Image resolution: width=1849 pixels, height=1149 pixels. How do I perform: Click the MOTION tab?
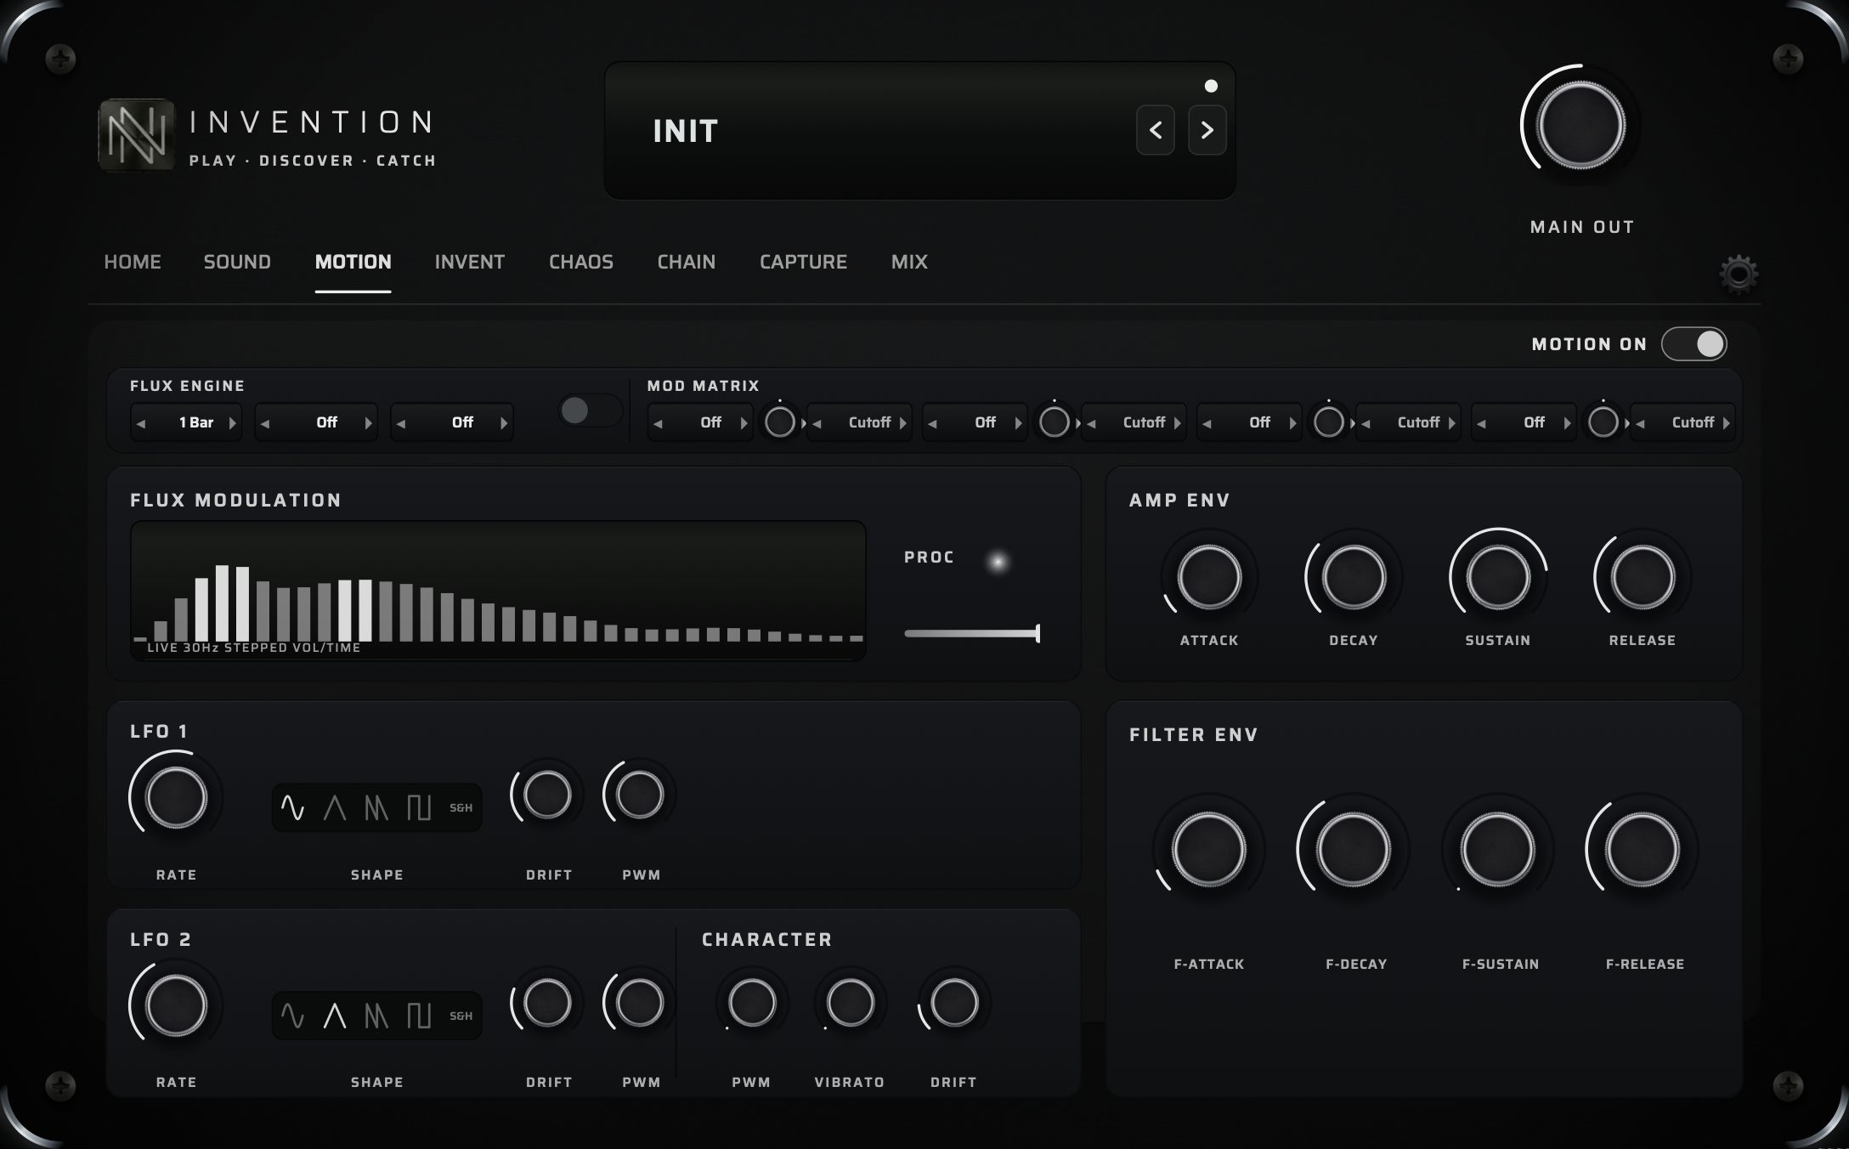353,262
